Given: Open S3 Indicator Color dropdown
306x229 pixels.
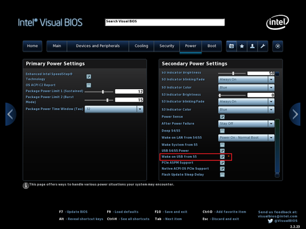Looking at the screenshot, I should tap(246, 109).
